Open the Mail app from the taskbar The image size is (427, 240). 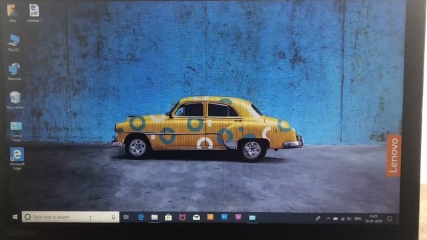point(196,217)
